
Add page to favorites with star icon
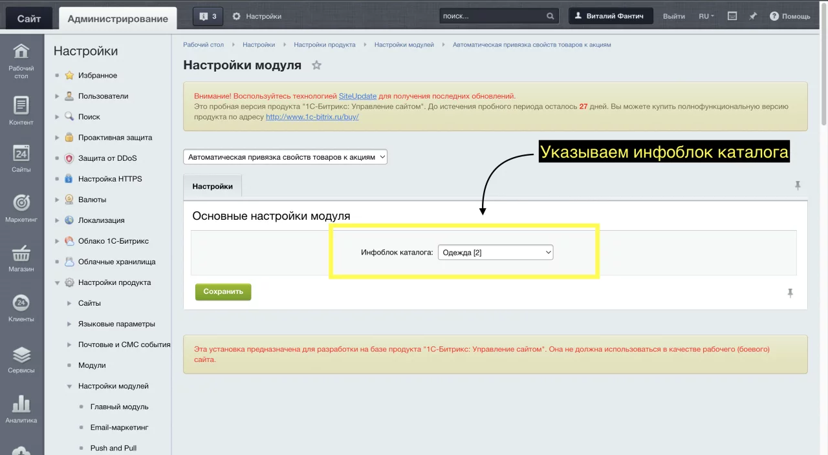point(316,65)
